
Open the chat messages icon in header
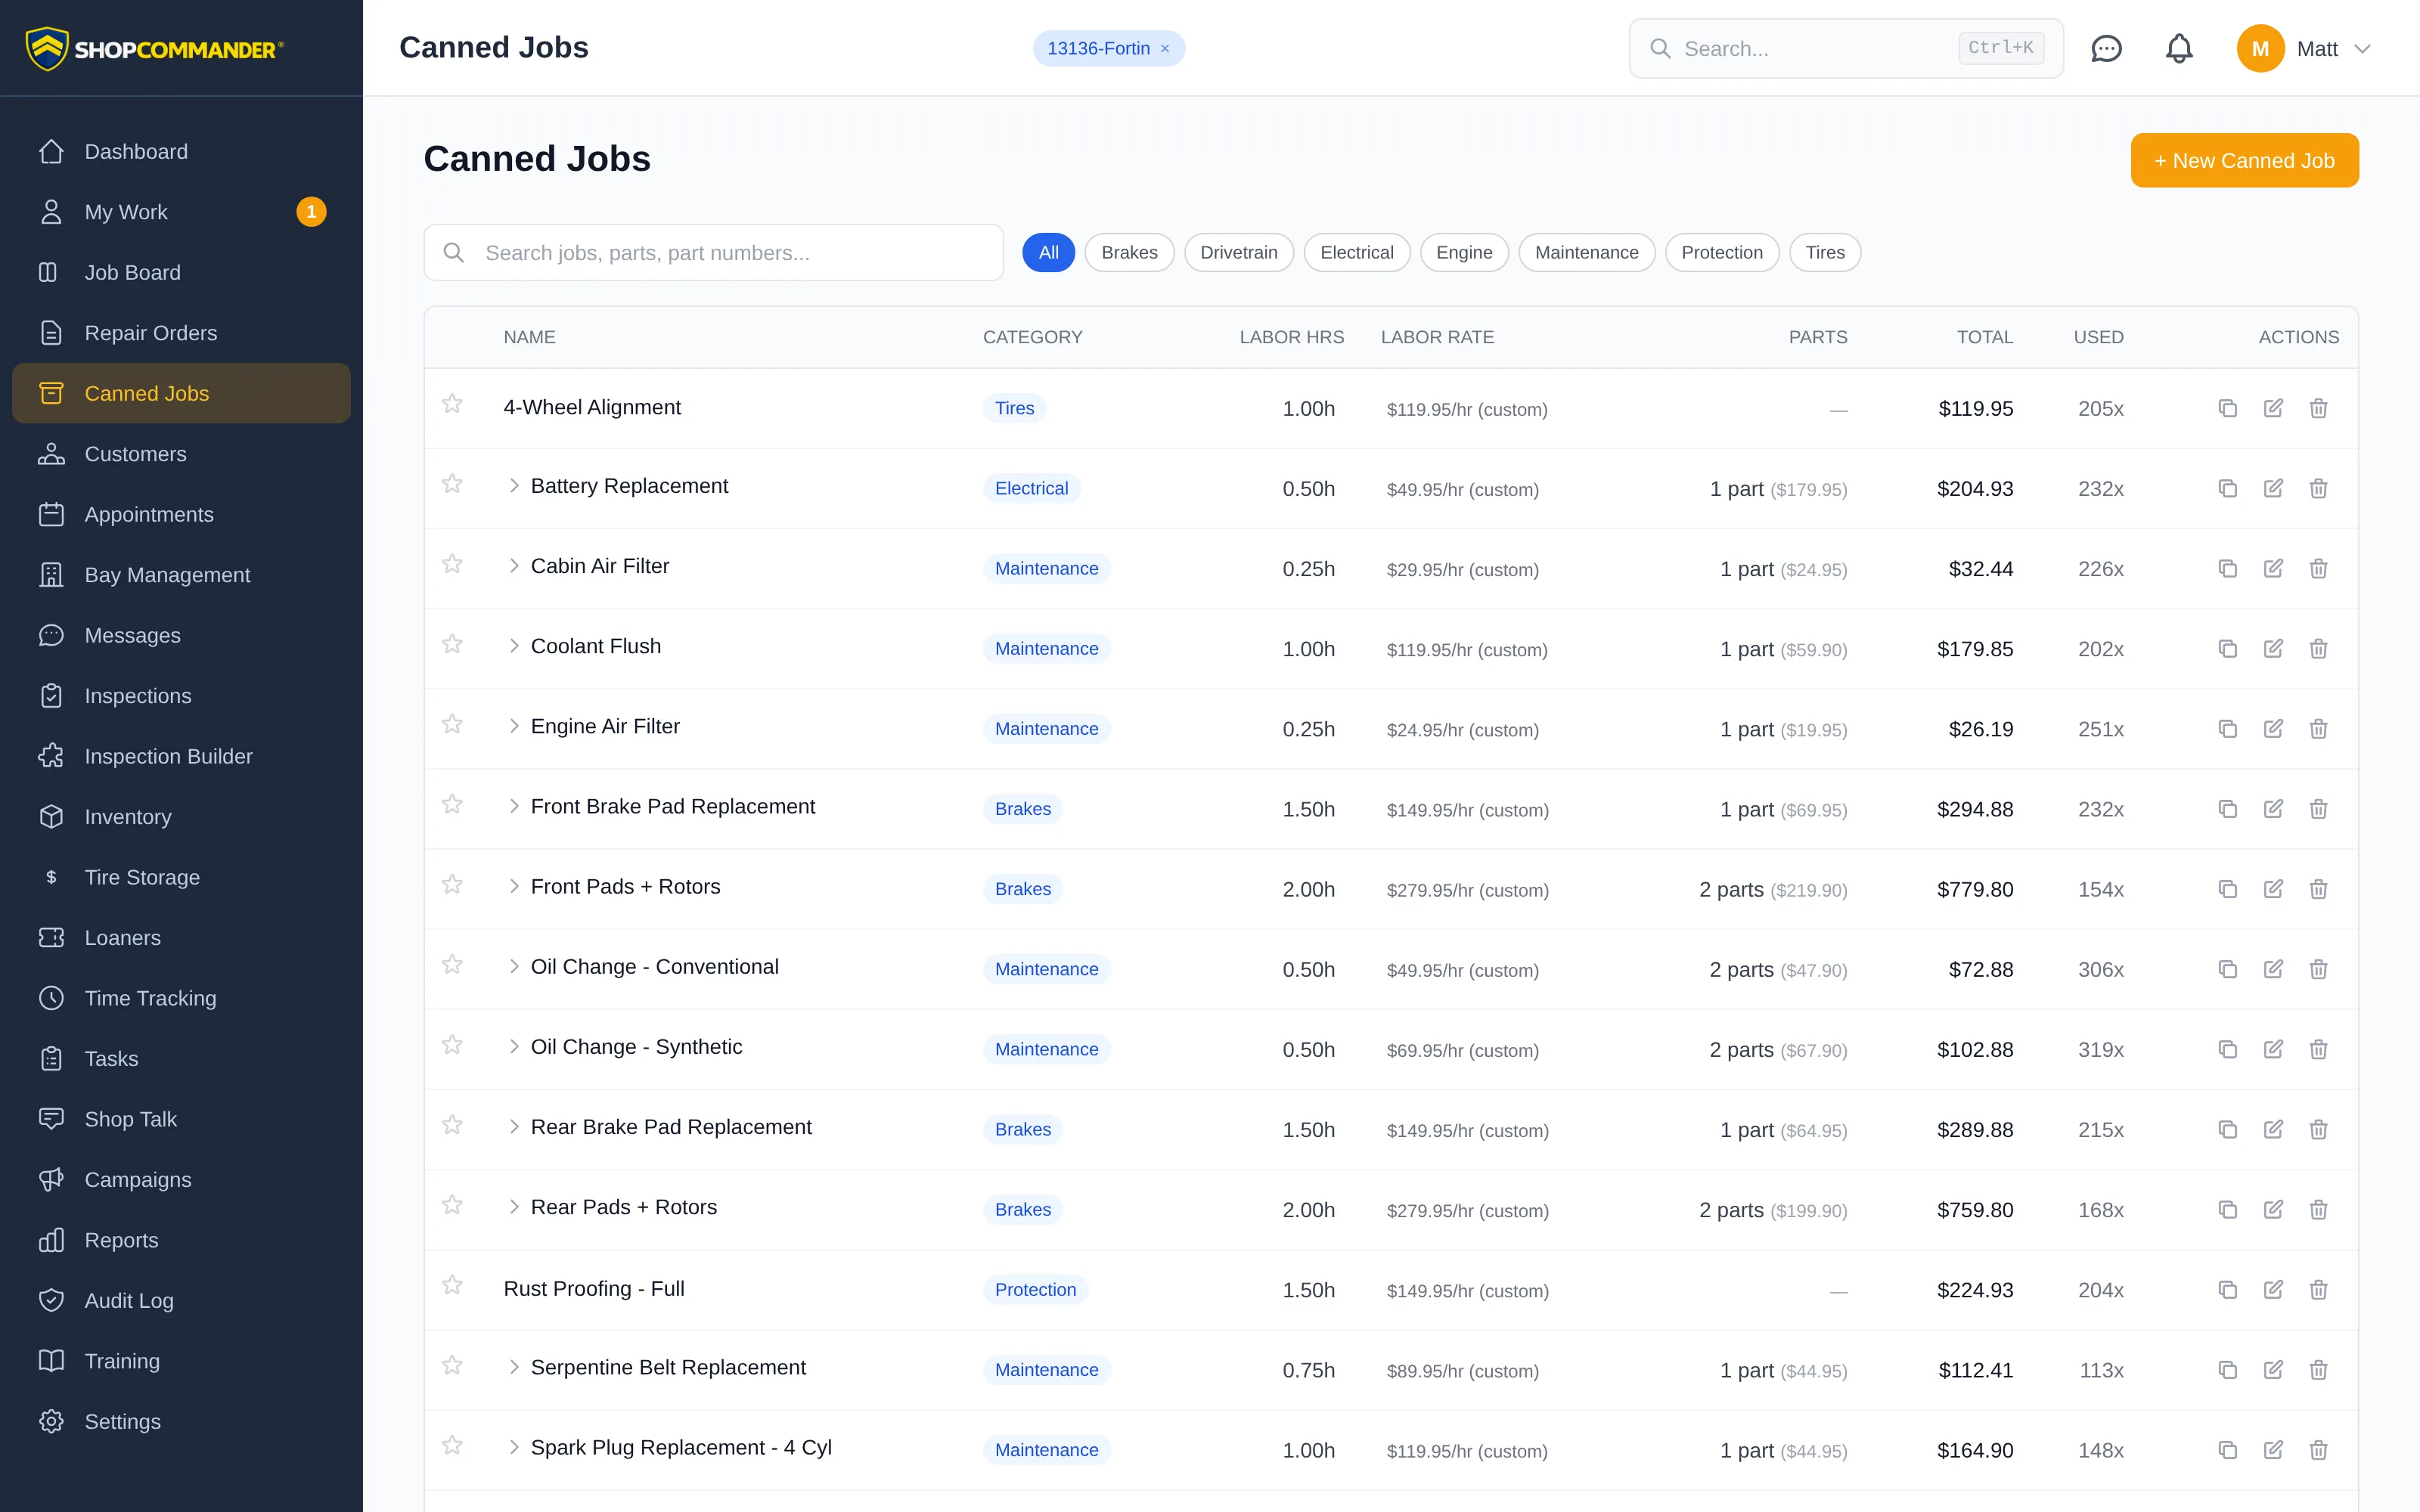[2106, 48]
